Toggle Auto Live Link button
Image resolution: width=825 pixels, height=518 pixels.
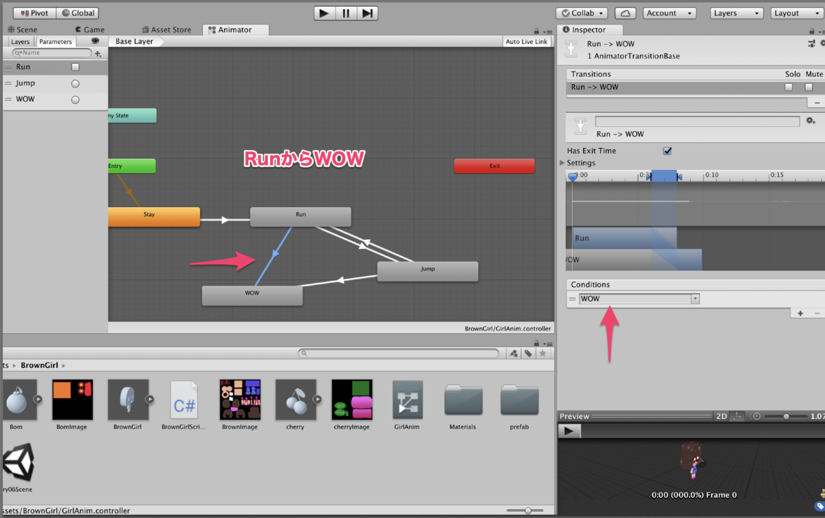527,42
